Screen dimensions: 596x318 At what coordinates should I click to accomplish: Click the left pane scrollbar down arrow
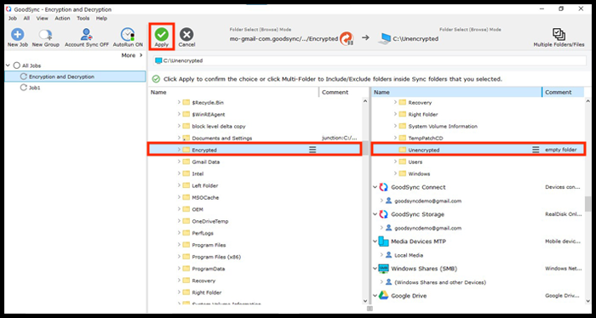(x=365, y=300)
